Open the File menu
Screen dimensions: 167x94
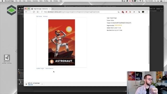pos(16,1)
